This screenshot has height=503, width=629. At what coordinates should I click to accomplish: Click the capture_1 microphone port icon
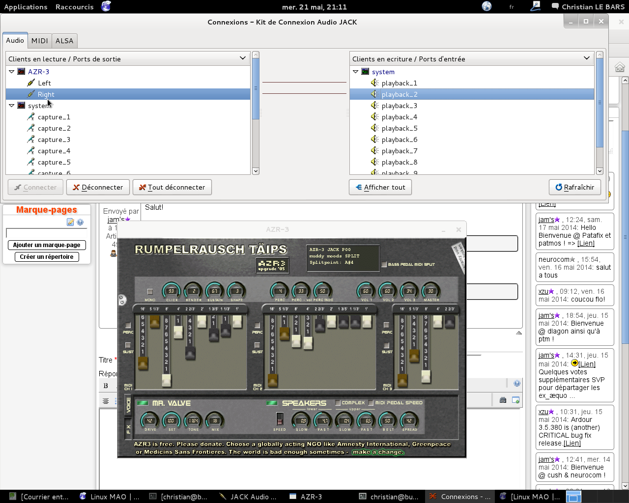point(31,117)
